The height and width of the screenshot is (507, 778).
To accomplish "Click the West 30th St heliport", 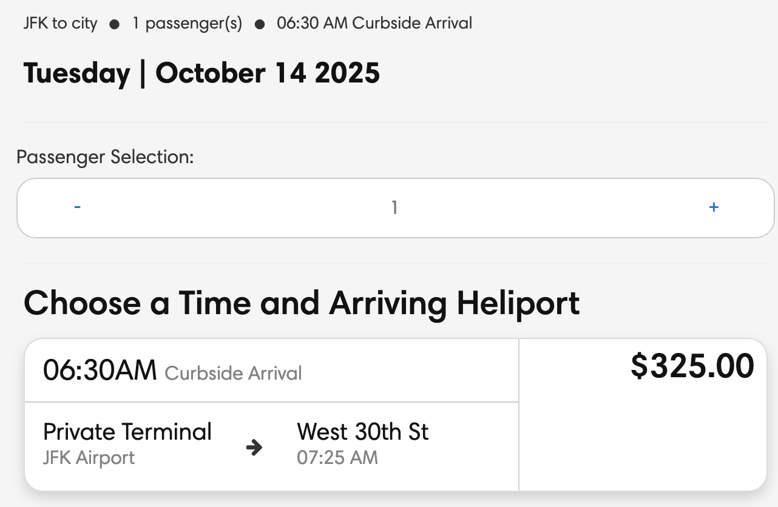I will [x=362, y=432].
